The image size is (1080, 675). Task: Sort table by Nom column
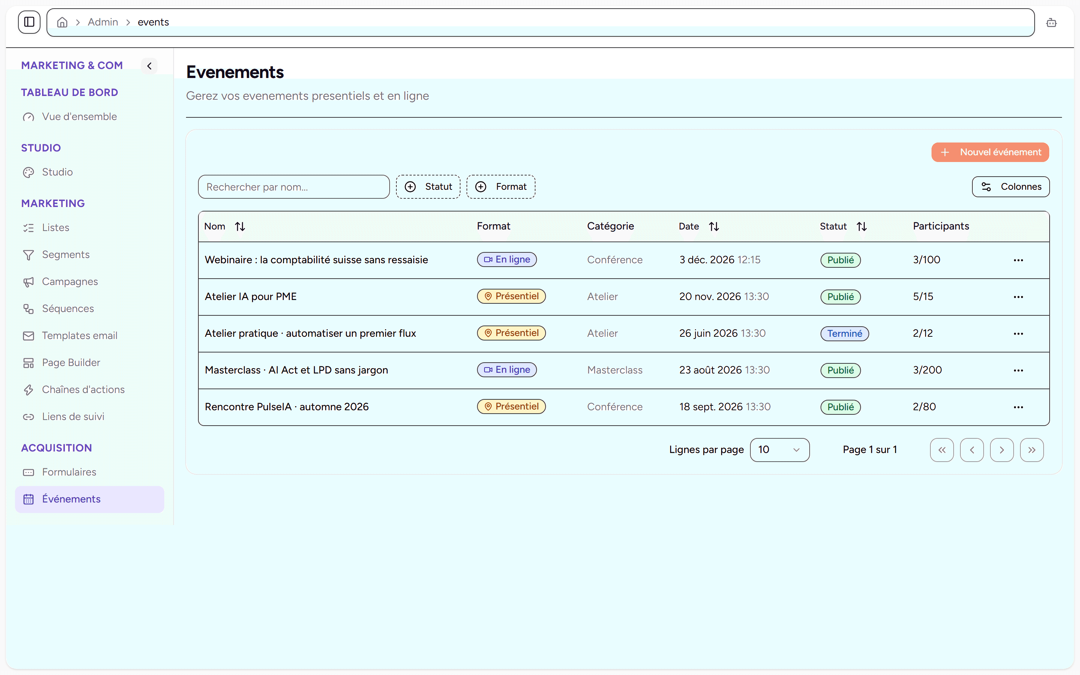pyautogui.click(x=225, y=226)
